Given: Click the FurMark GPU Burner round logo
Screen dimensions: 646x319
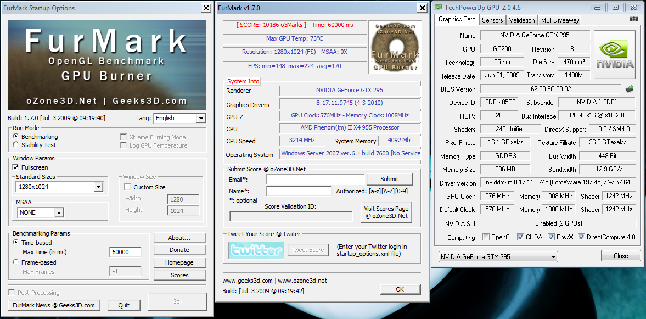Looking at the screenshot, I should [x=395, y=47].
